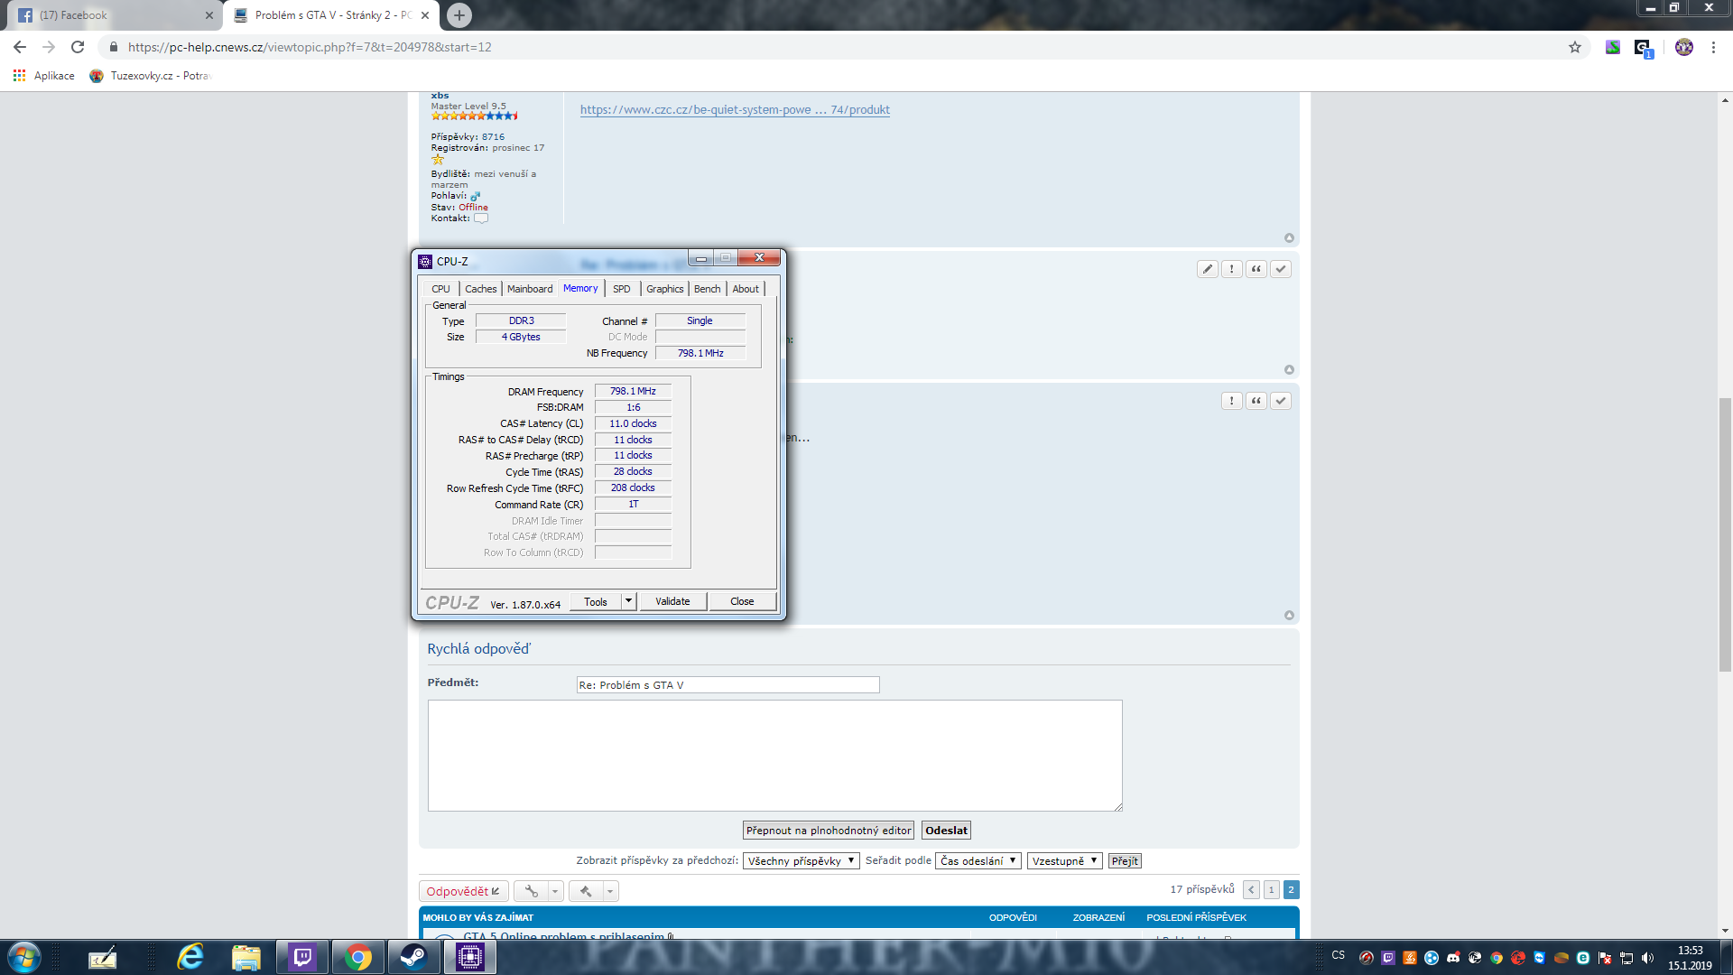Open Twitch from the taskbar
The height and width of the screenshot is (975, 1733).
click(302, 957)
